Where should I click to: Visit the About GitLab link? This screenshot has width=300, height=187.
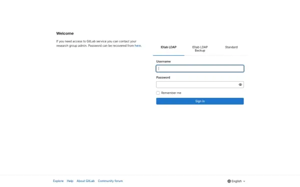(x=85, y=181)
